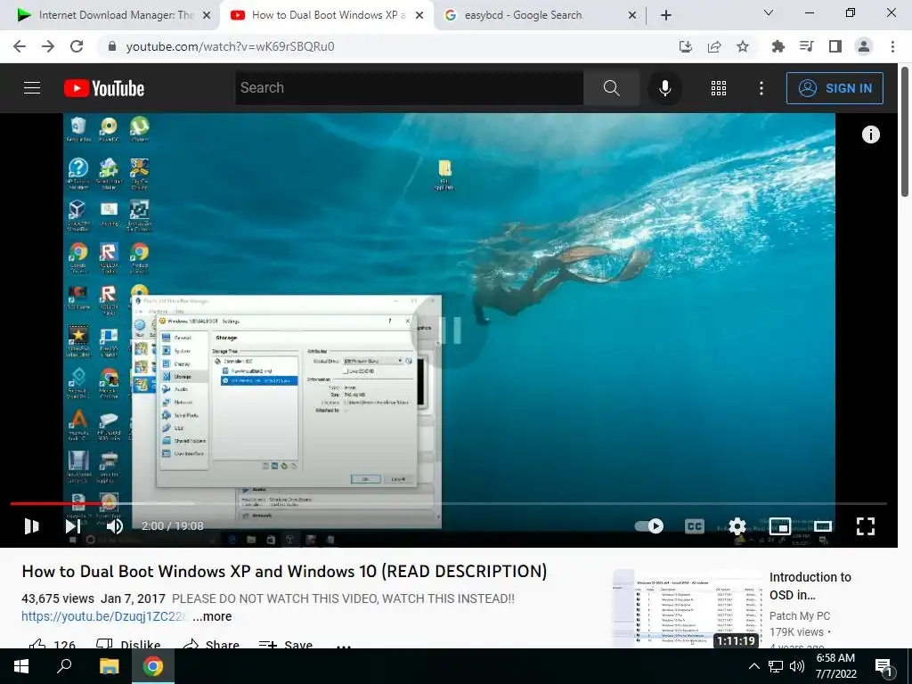The image size is (912, 684).
Task: Share this page icon
Action: pos(714,46)
